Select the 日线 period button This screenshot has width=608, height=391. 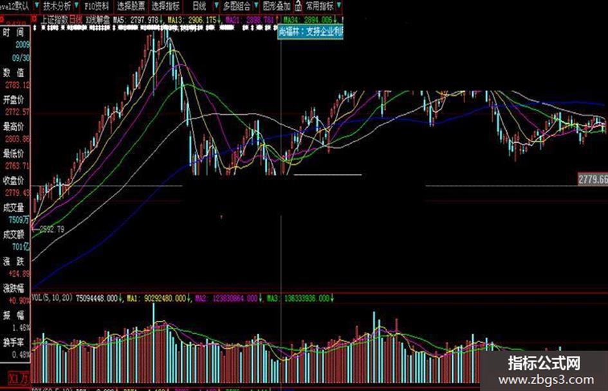point(199,6)
